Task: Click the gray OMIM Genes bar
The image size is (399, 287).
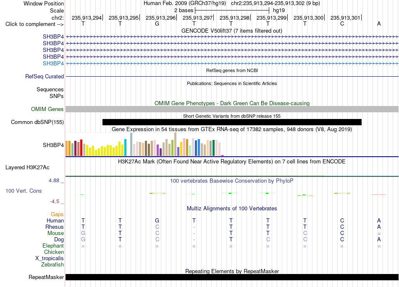Action: [232, 109]
